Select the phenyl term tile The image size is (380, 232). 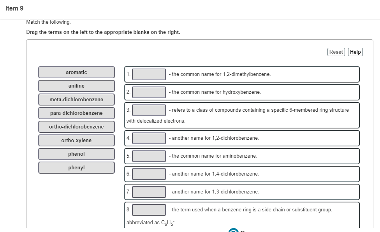pyautogui.click(x=76, y=168)
